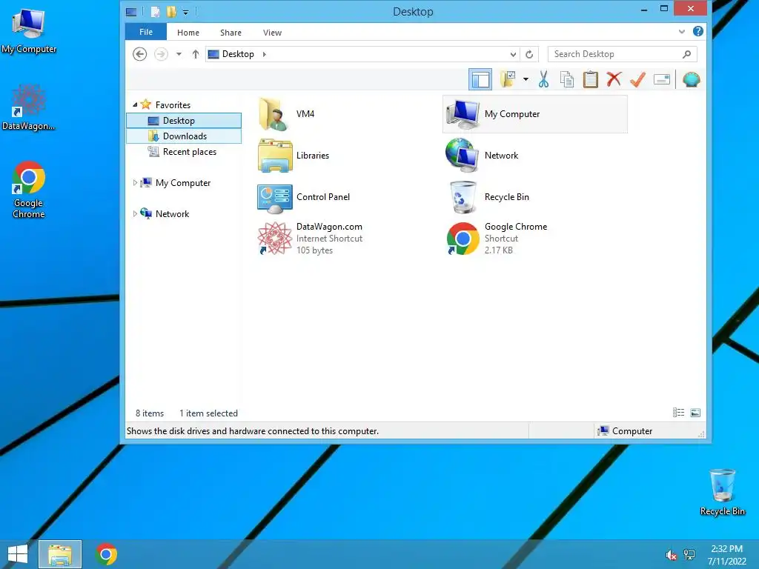Open the File menu
The height and width of the screenshot is (569, 759).
coord(146,32)
